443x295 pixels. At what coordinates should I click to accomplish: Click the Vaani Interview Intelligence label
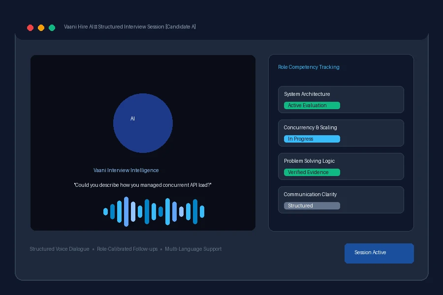pos(126,170)
